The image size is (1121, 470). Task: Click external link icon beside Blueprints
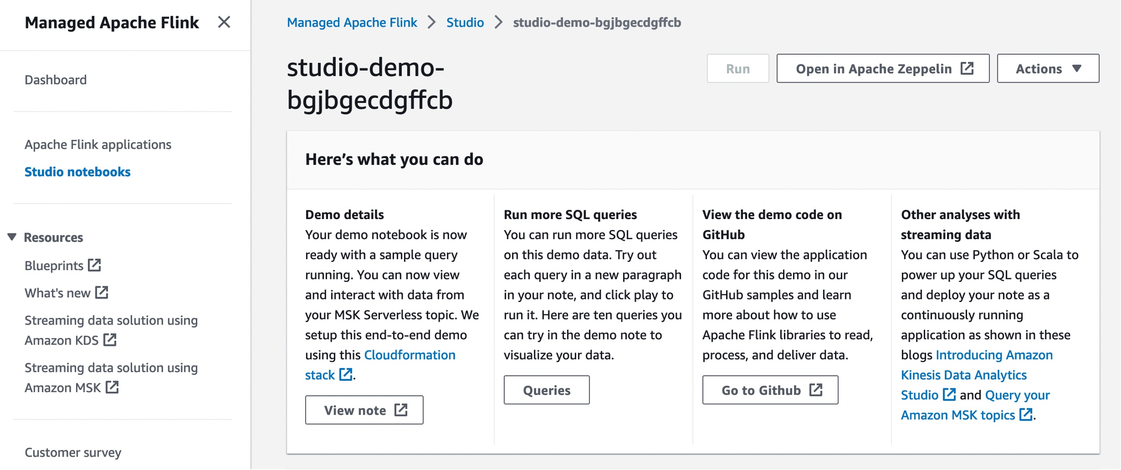point(94,265)
